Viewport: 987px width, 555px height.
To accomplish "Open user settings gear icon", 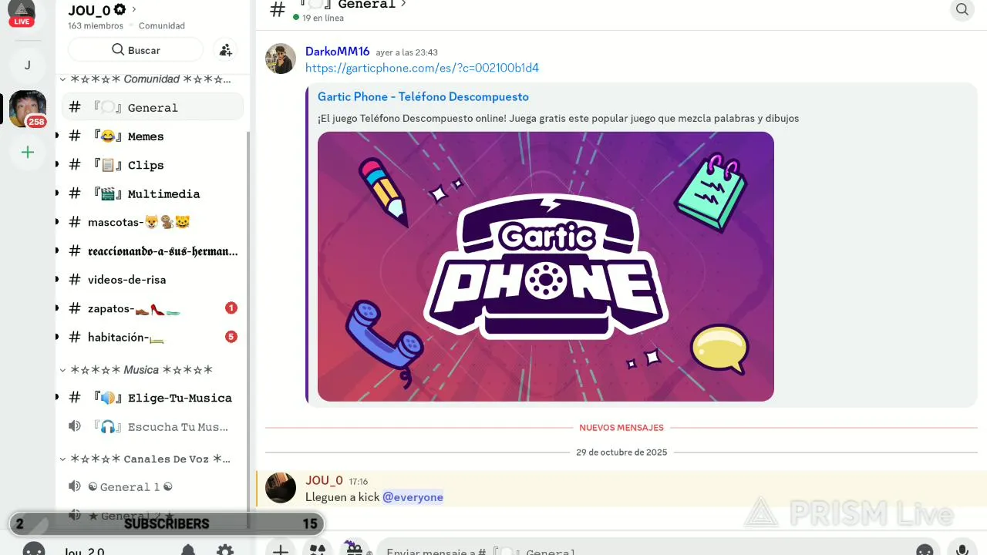I will click(x=225, y=550).
